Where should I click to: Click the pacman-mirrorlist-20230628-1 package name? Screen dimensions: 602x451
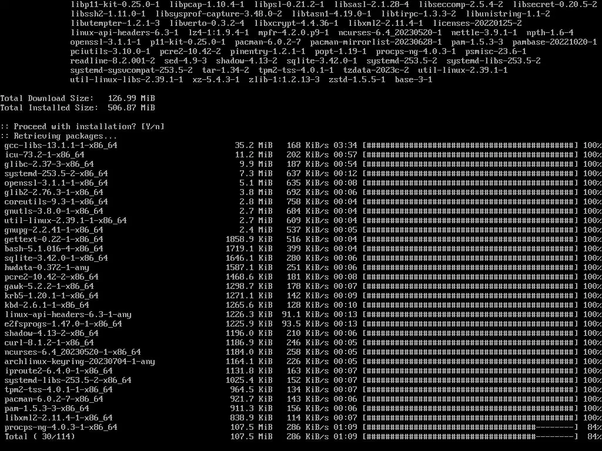coord(376,42)
